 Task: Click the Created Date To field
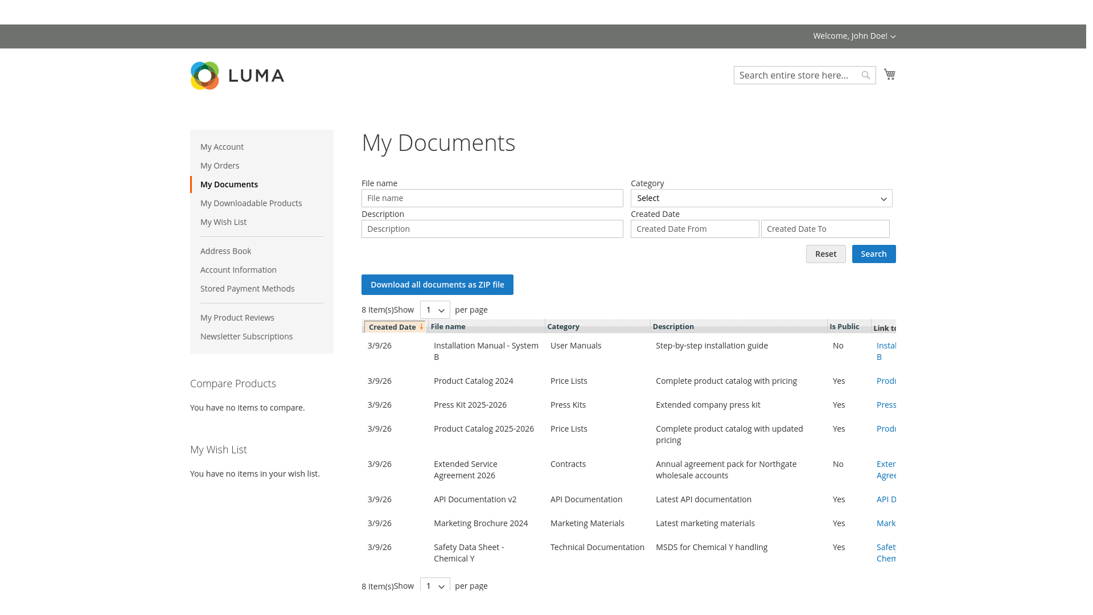[x=825, y=229]
